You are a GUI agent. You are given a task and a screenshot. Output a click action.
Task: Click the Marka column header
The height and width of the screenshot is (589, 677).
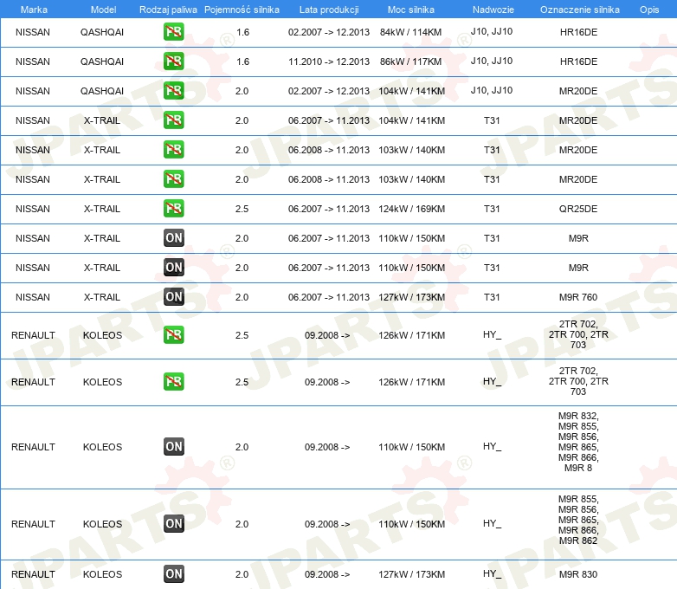coord(34,10)
